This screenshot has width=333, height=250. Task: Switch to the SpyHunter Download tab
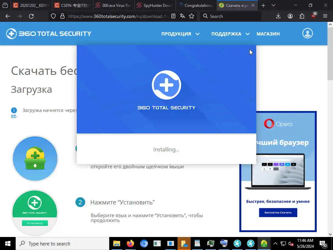tap(155, 5)
